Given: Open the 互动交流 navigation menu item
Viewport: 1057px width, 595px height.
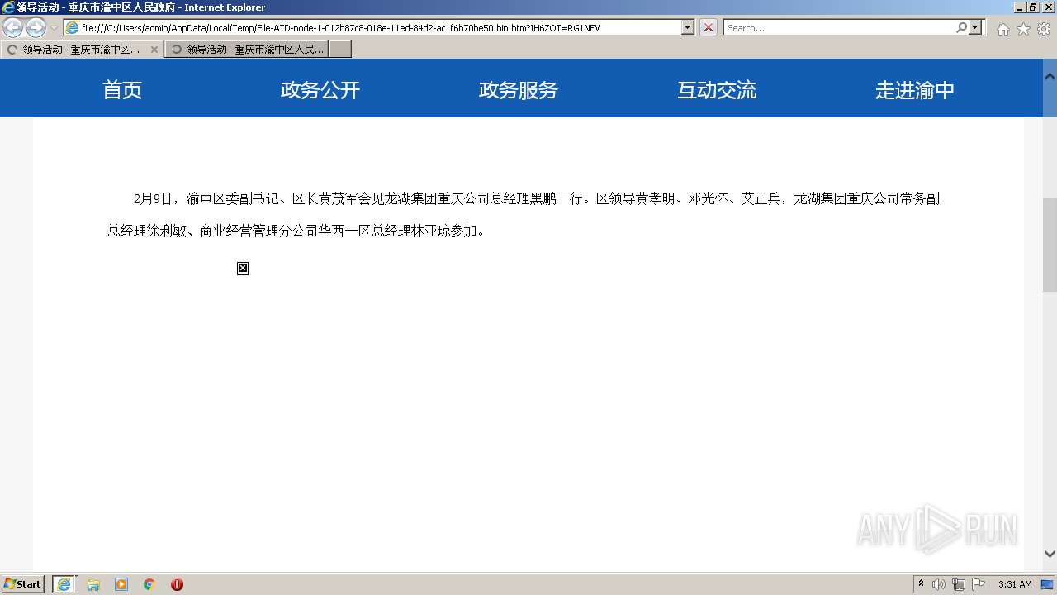Looking at the screenshot, I should (x=717, y=89).
